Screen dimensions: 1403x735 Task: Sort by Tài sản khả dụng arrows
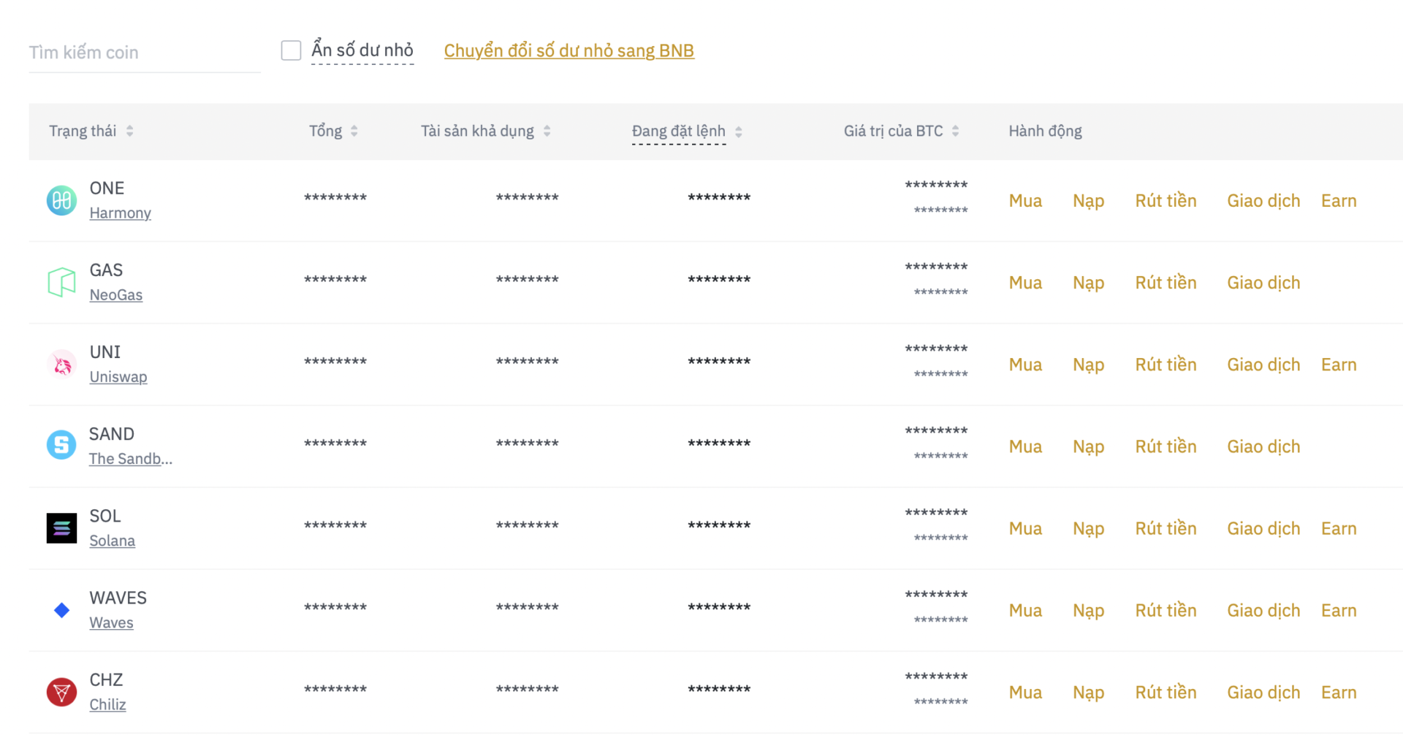[x=547, y=131]
